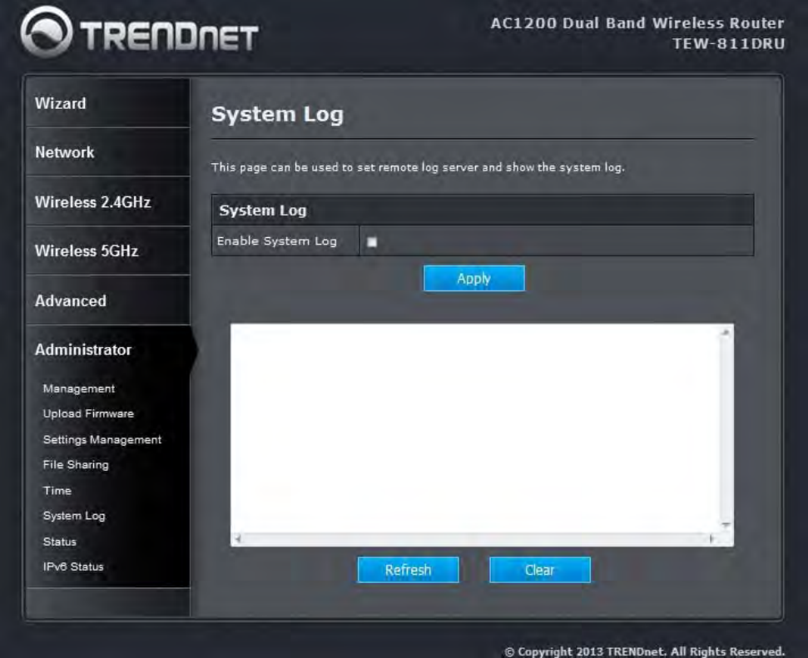
Task: Apply system log settings
Action: (474, 278)
